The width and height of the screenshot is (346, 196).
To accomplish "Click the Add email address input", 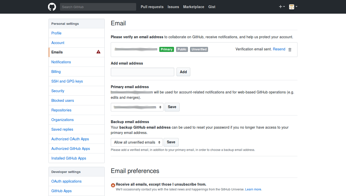I will click(x=143, y=72).
